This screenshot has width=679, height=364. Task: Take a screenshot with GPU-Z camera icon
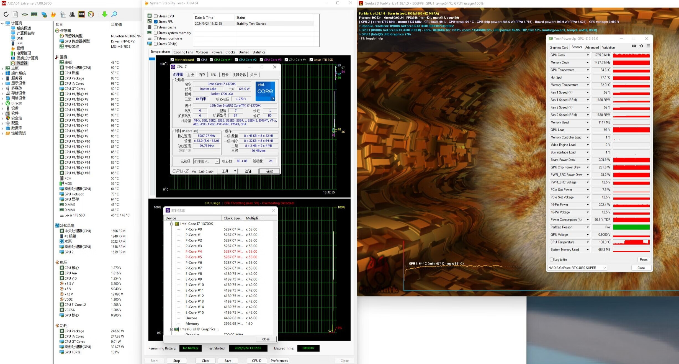pos(634,46)
